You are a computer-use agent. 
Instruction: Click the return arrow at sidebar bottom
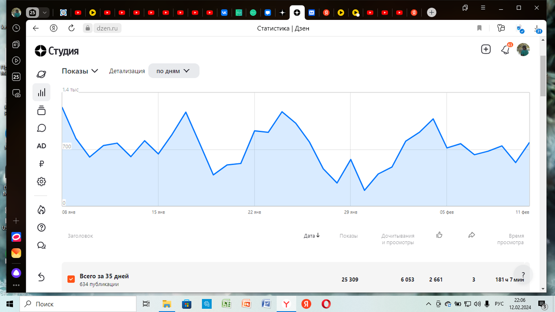(41, 277)
